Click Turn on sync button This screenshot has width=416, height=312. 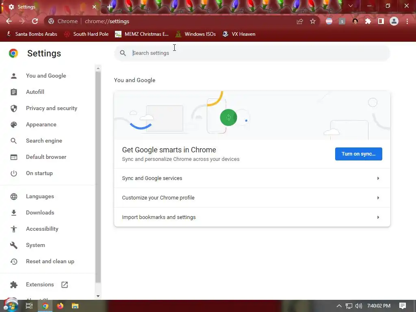tap(358, 154)
